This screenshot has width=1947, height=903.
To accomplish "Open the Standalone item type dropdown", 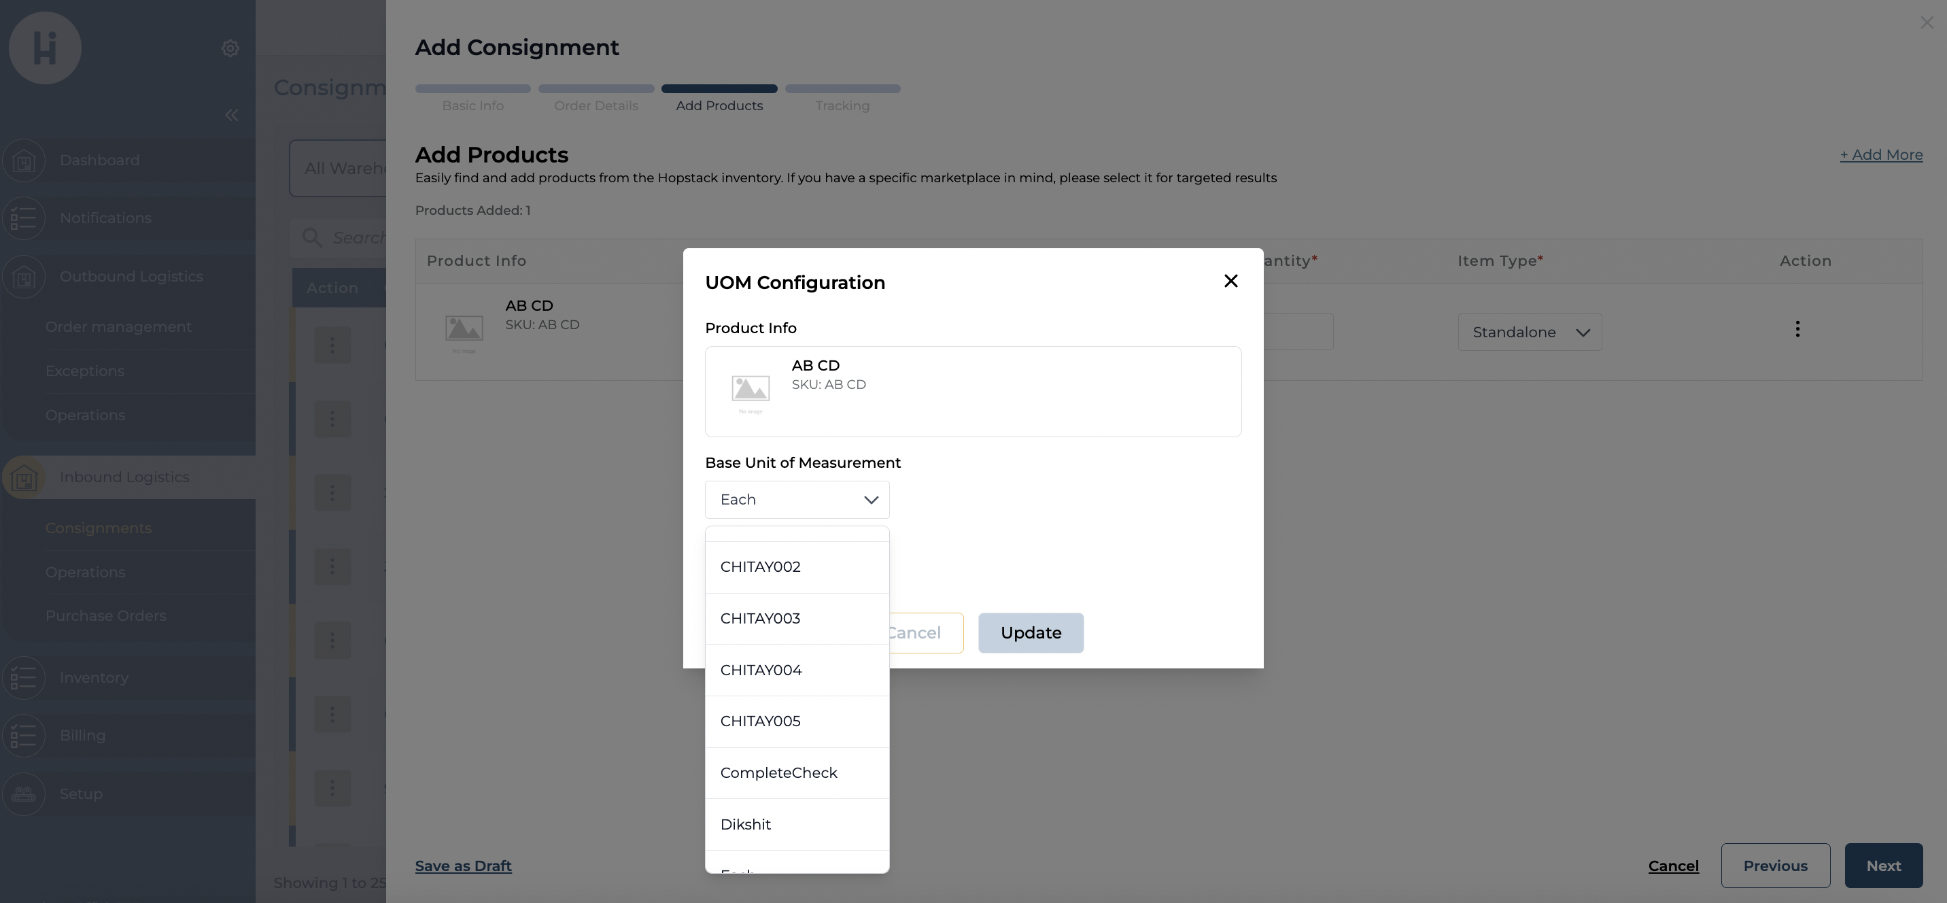I will tap(1529, 332).
